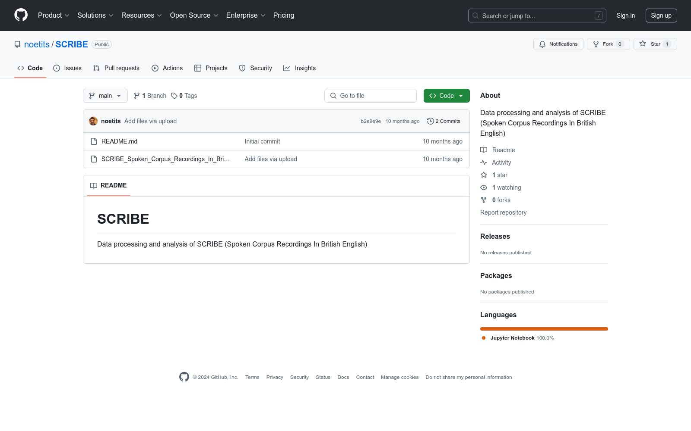Switch to the Code tab
Viewport: 691px width, 431px height.
30,68
